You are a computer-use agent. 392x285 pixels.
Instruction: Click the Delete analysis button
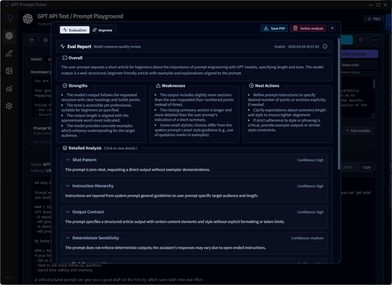pyautogui.click(x=308, y=28)
